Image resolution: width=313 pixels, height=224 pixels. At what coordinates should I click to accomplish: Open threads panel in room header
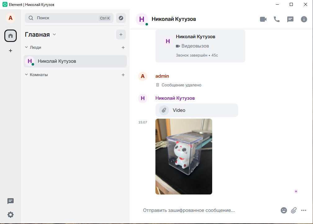pyautogui.click(x=290, y=19)
